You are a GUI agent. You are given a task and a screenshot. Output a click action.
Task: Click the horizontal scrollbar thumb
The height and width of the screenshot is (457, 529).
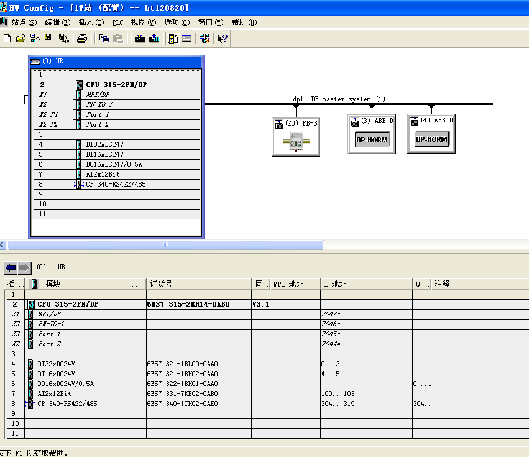click(x=165, y=245)
